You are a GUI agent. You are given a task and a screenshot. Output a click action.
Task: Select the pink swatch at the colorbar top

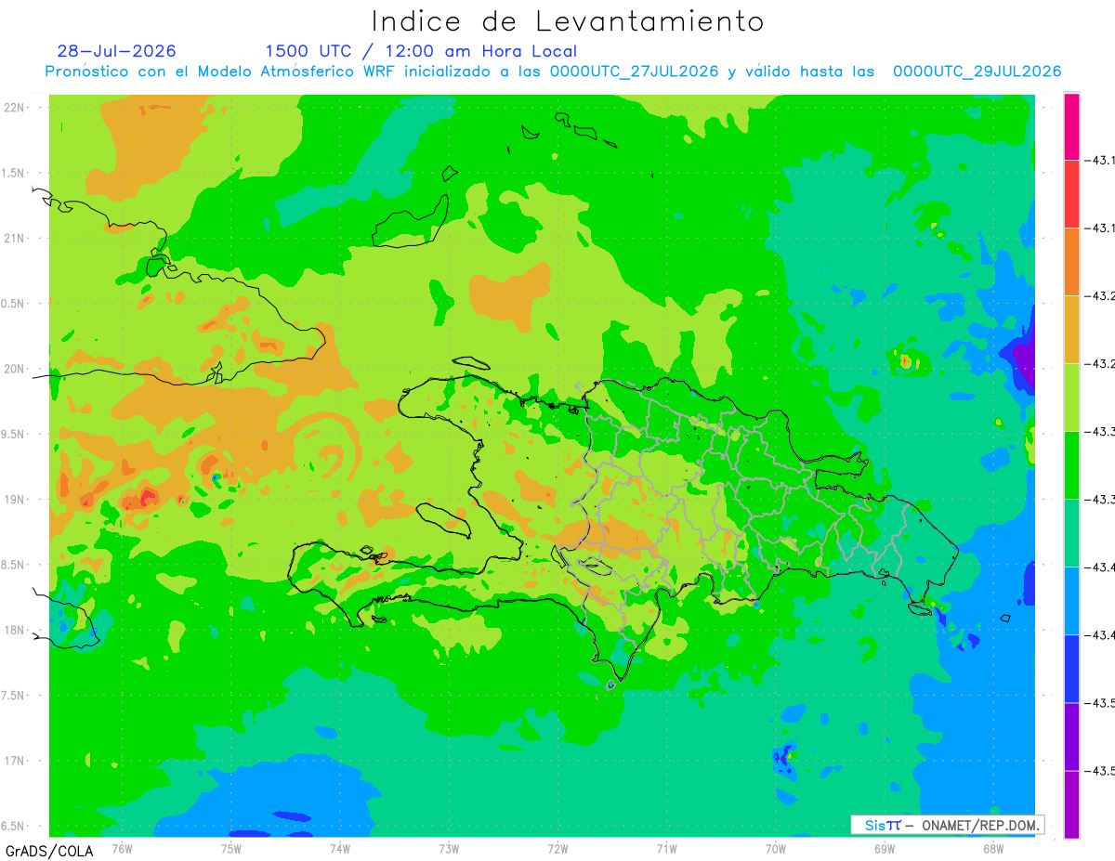click(x=1071, y=126)
